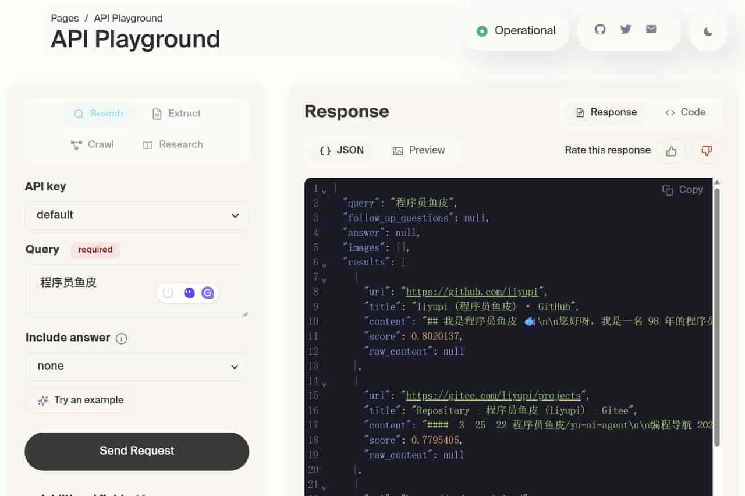Give the response a thumbs down
The height and width of the screenshot is (496, 745).
(707, 151)
